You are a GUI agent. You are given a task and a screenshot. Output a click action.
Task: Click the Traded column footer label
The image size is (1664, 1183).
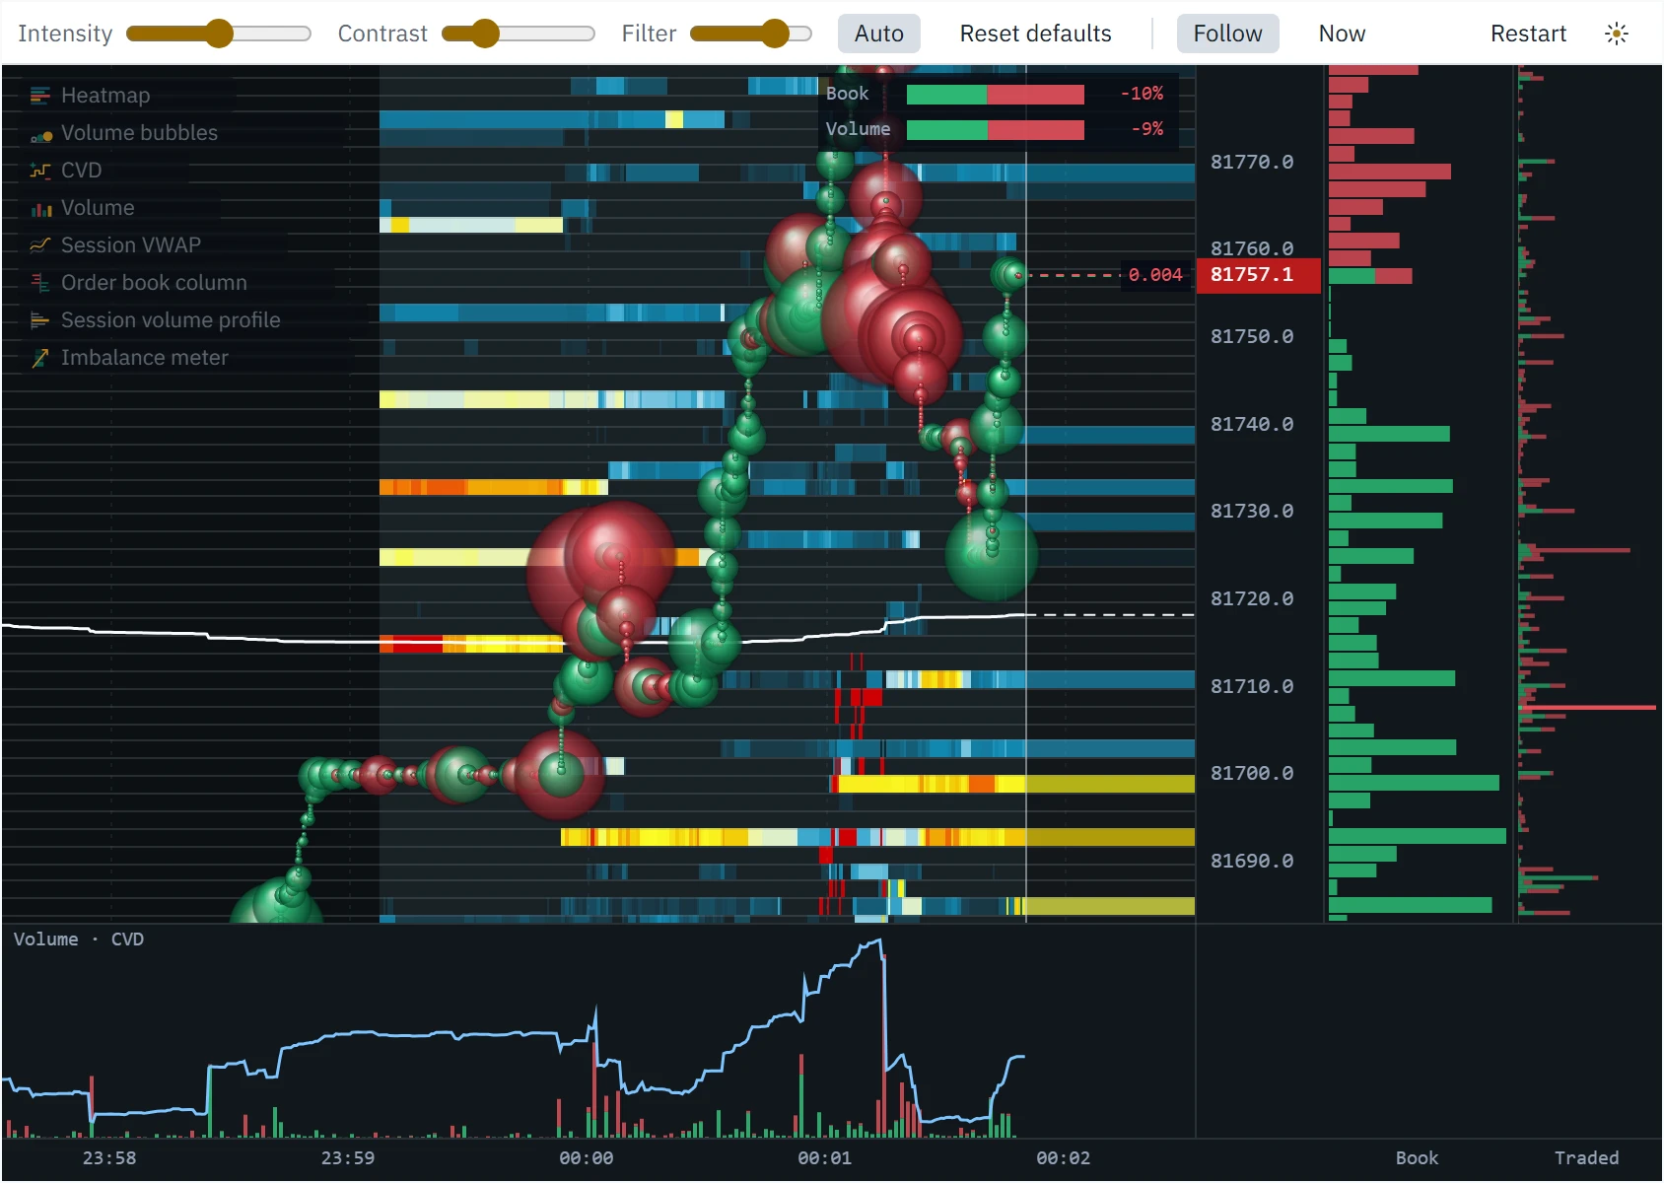click(1586, 1158)
